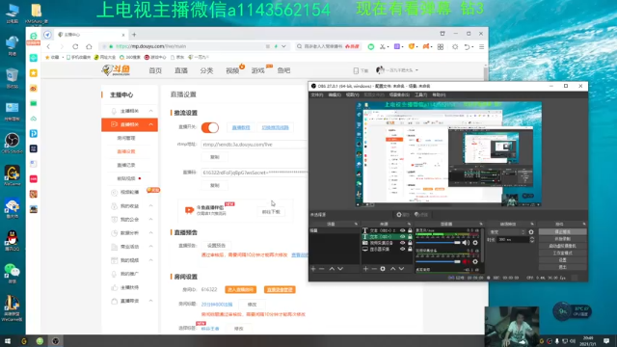Click 启动虚拟摄像机 in OBS controls
Image resolution: width=617 pixels, height=347 pixels.
(x=562, y=246)
